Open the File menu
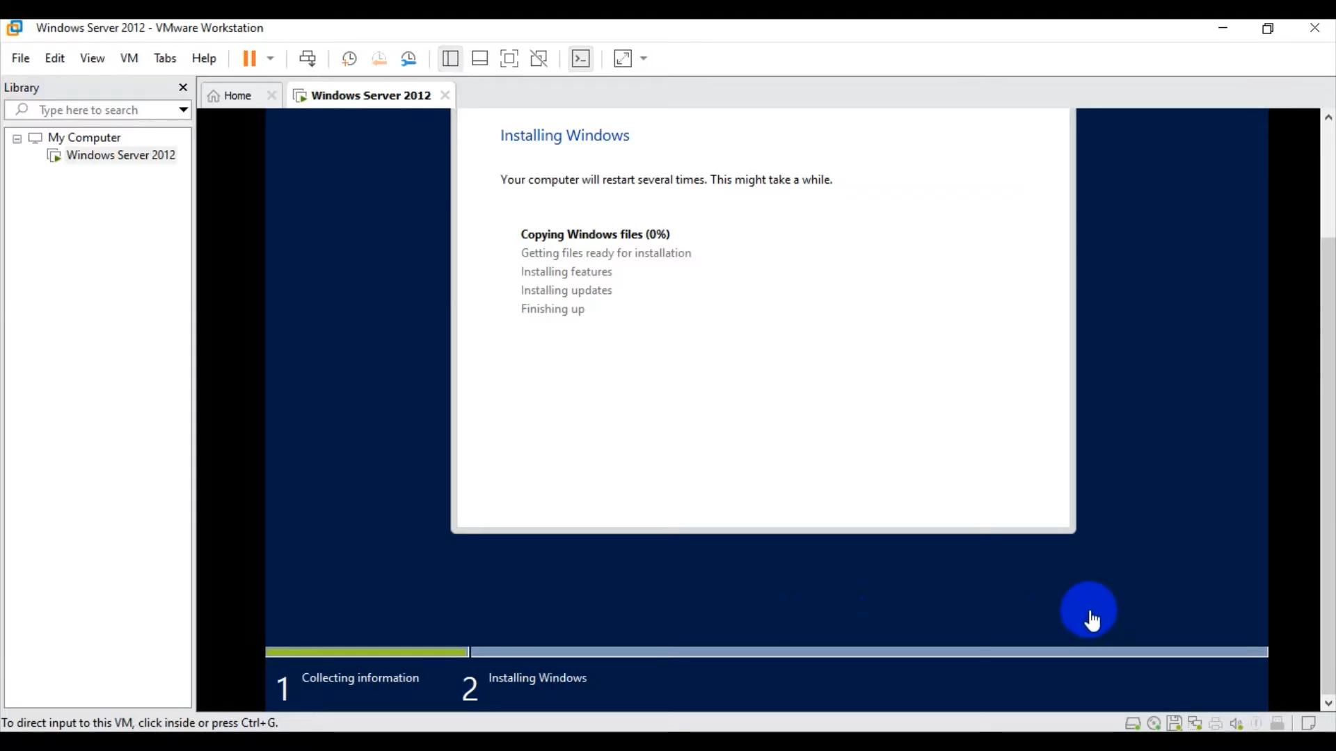Screen dimensions: 1336x751 coord(21,58)
